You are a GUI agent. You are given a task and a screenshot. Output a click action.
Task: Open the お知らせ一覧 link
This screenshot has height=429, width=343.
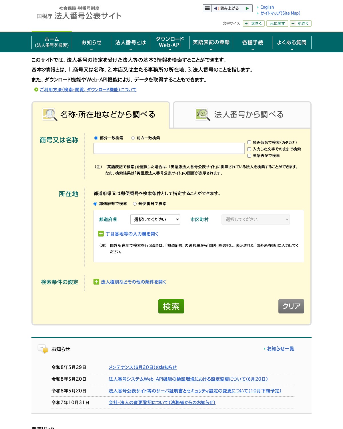pos(280,349)
